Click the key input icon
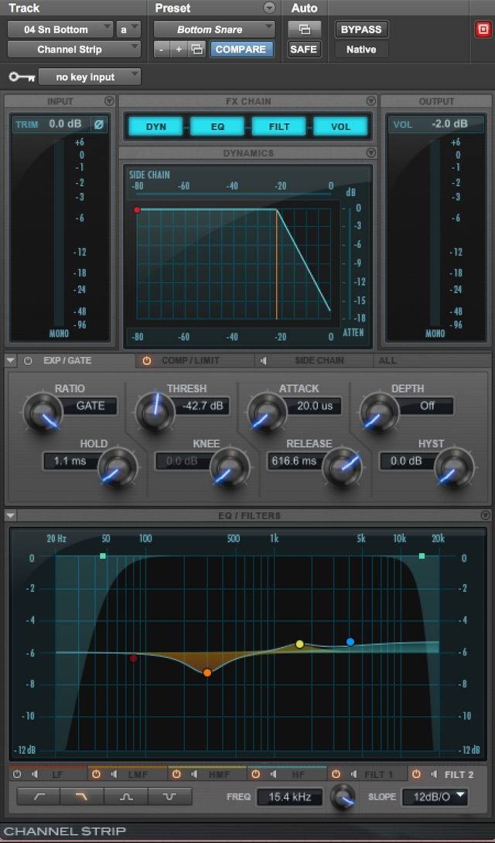Viewport: 495px width, 843px height. (22, 77)
